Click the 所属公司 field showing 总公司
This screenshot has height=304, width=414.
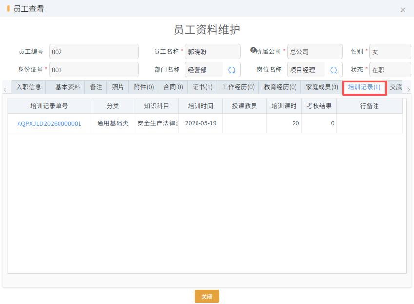point(315,52)
